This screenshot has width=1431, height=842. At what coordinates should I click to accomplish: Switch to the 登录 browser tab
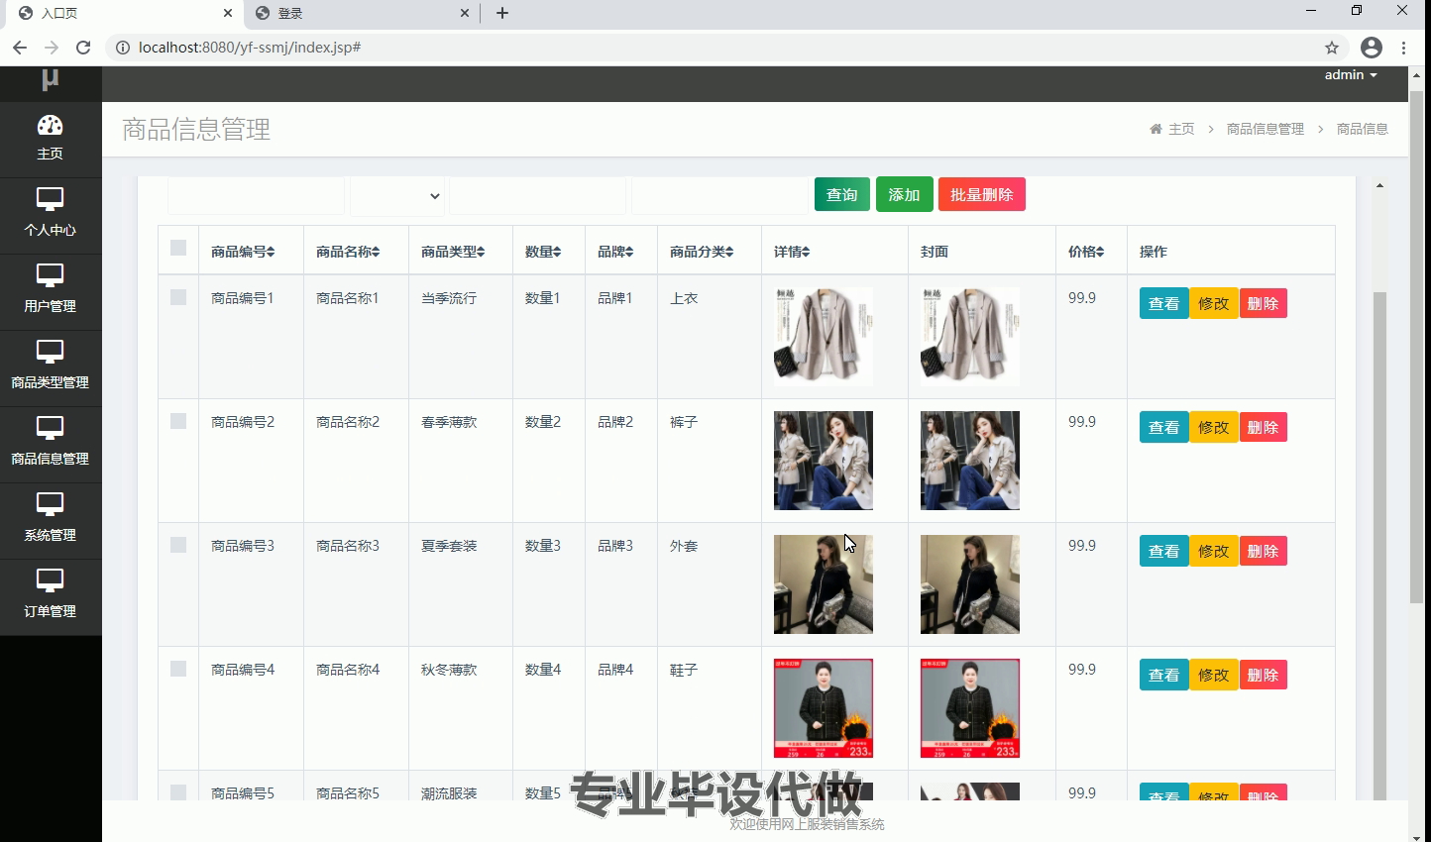[x=362, y=13]
